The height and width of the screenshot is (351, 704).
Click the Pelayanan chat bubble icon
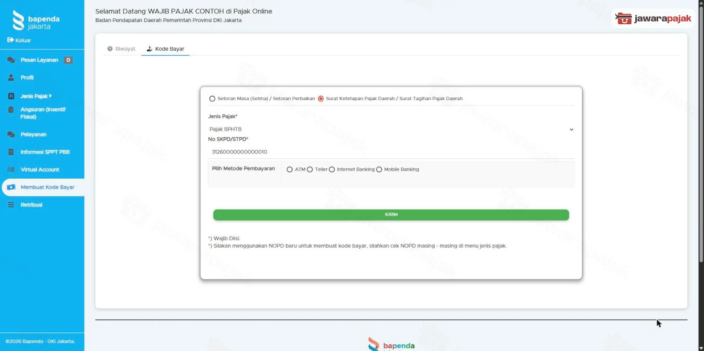(x=11, y=134)
